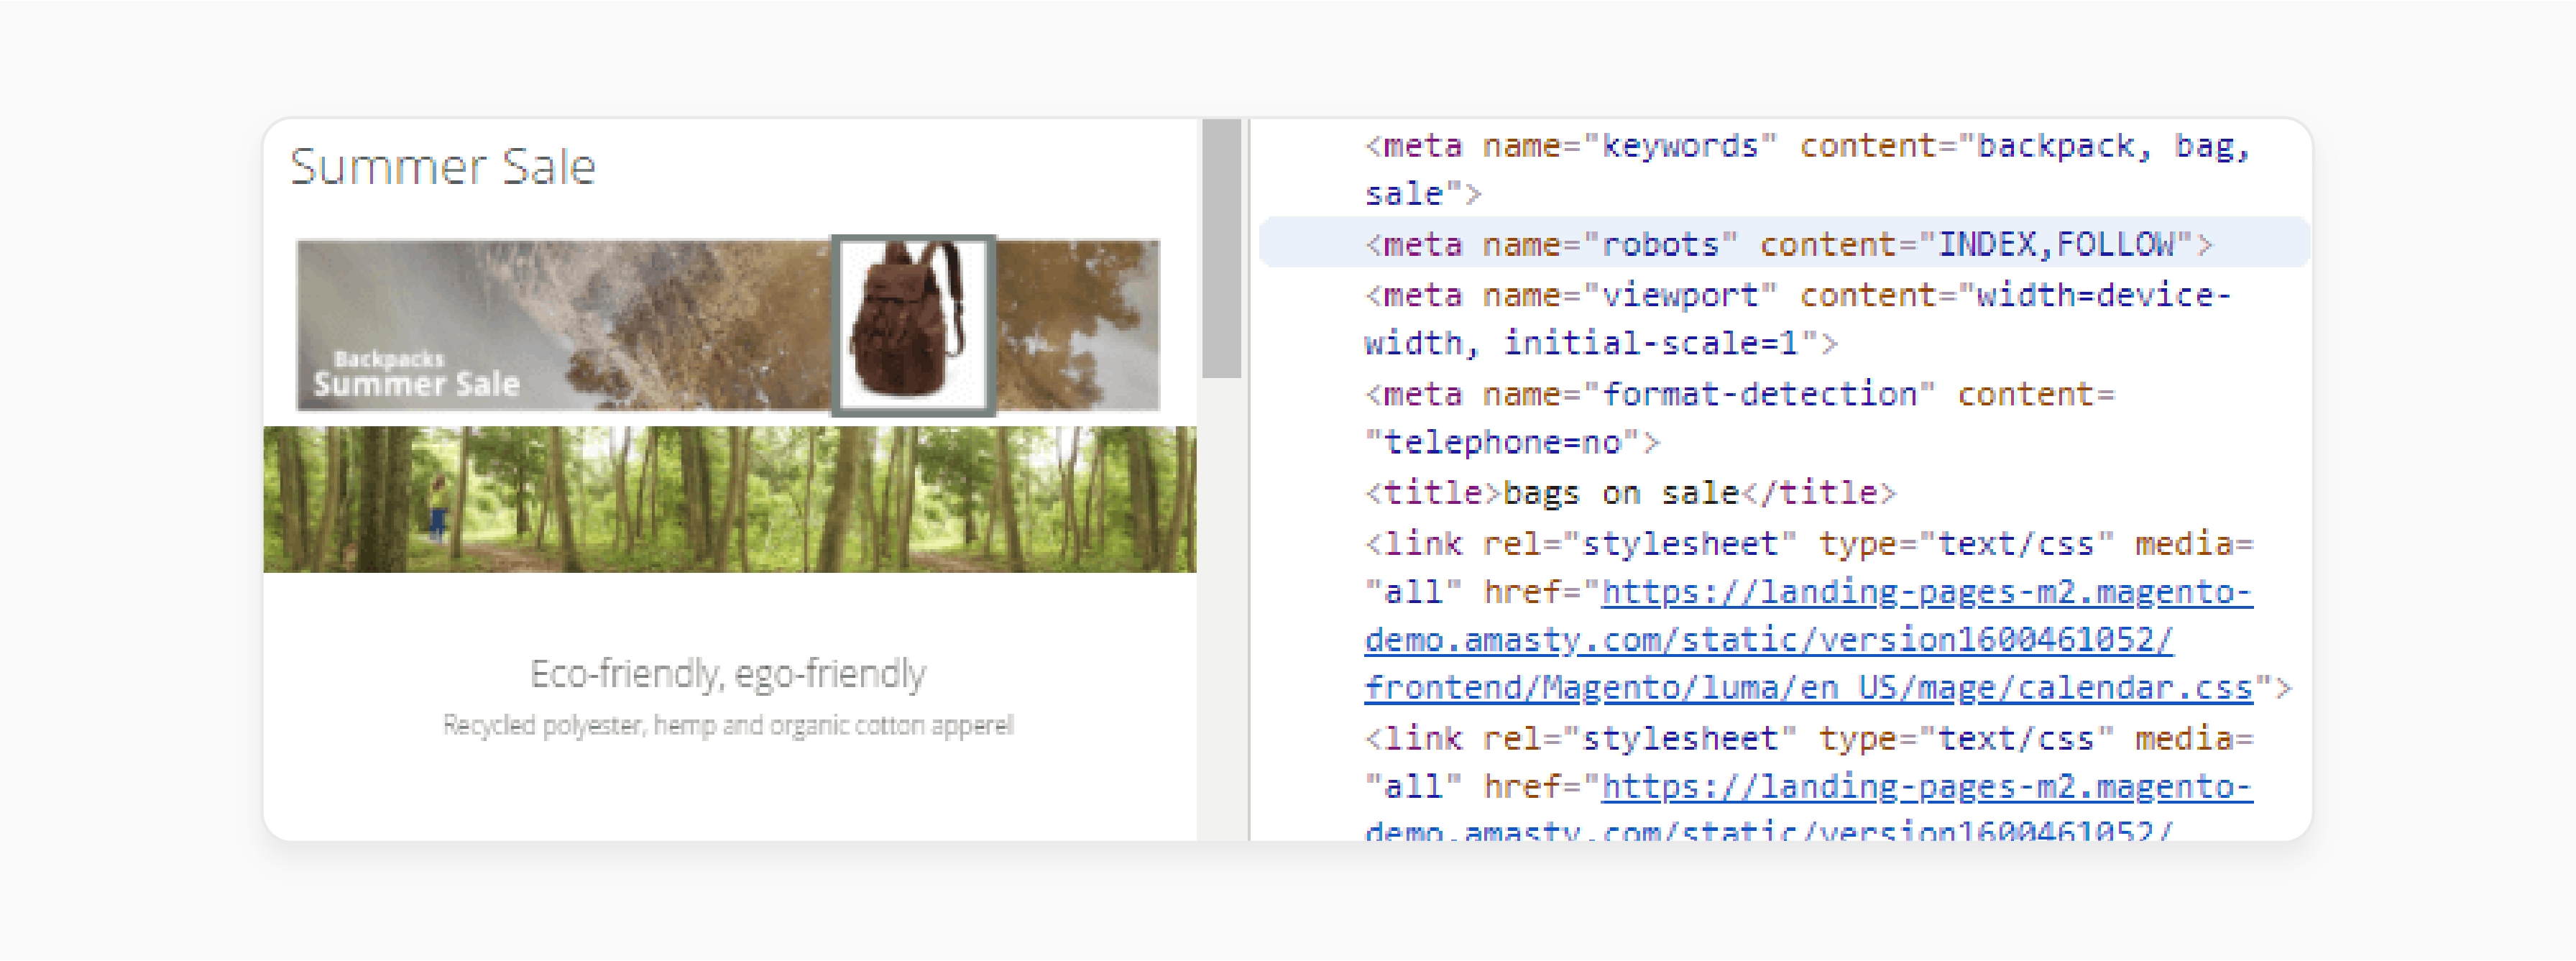Click the Summer Sale page heading
The height and width of the screenshot is (961, 2576).
(443, 166)
